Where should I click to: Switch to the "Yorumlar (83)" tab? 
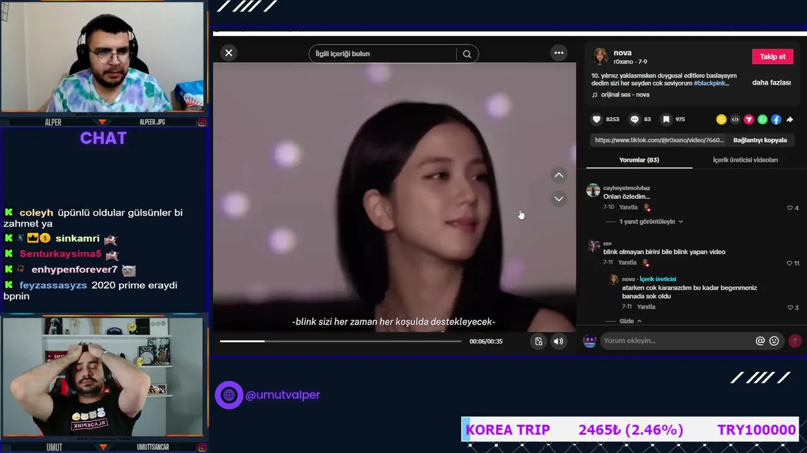tap(639, 160)
